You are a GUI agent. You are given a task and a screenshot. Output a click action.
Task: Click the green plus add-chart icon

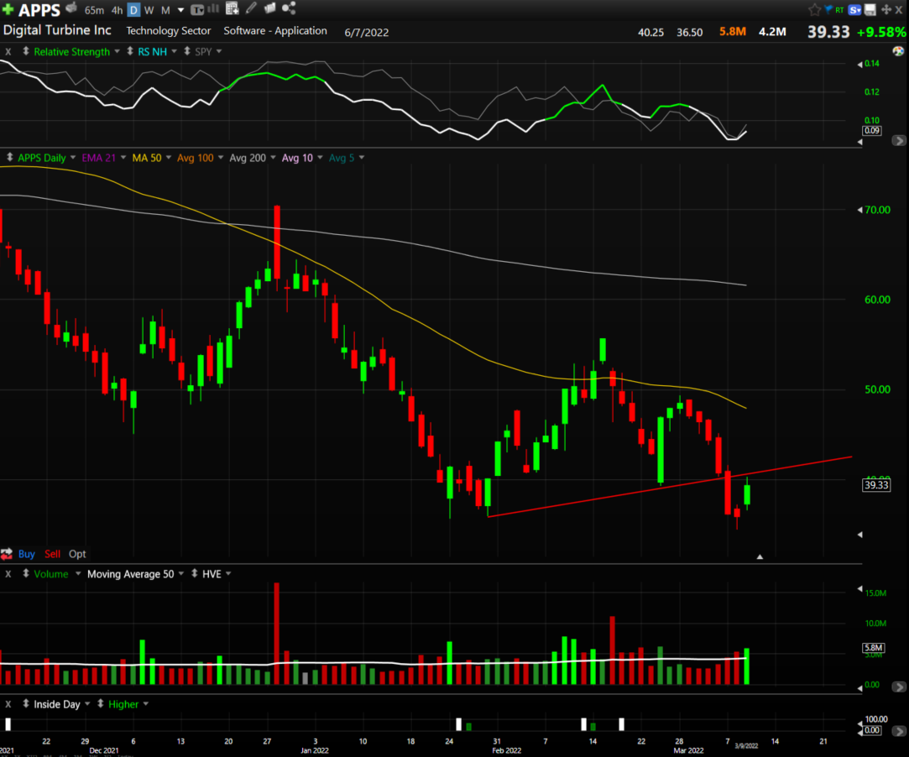pos(8,9)
